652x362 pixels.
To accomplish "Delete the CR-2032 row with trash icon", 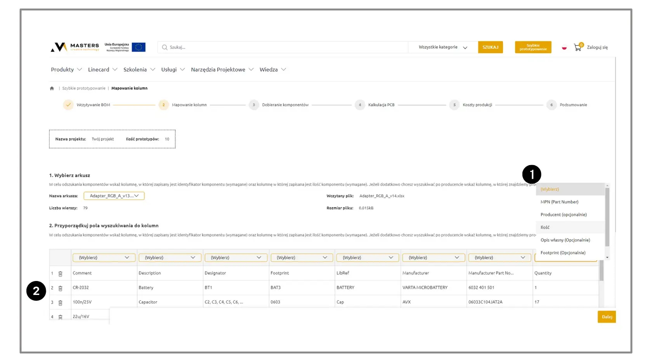I will coord(61,288).
